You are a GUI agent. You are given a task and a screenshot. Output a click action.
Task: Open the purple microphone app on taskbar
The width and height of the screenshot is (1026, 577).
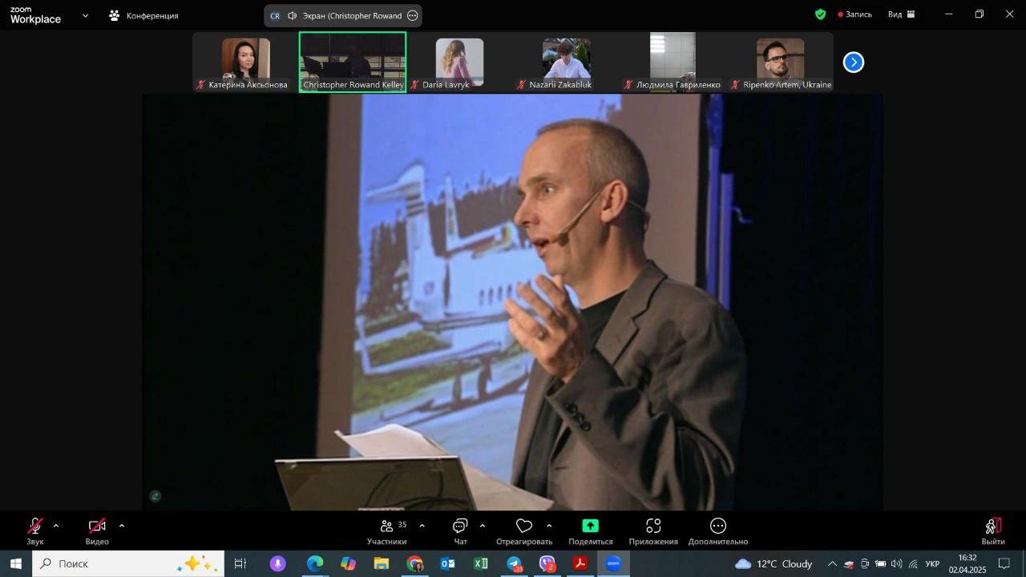[278, 563]
